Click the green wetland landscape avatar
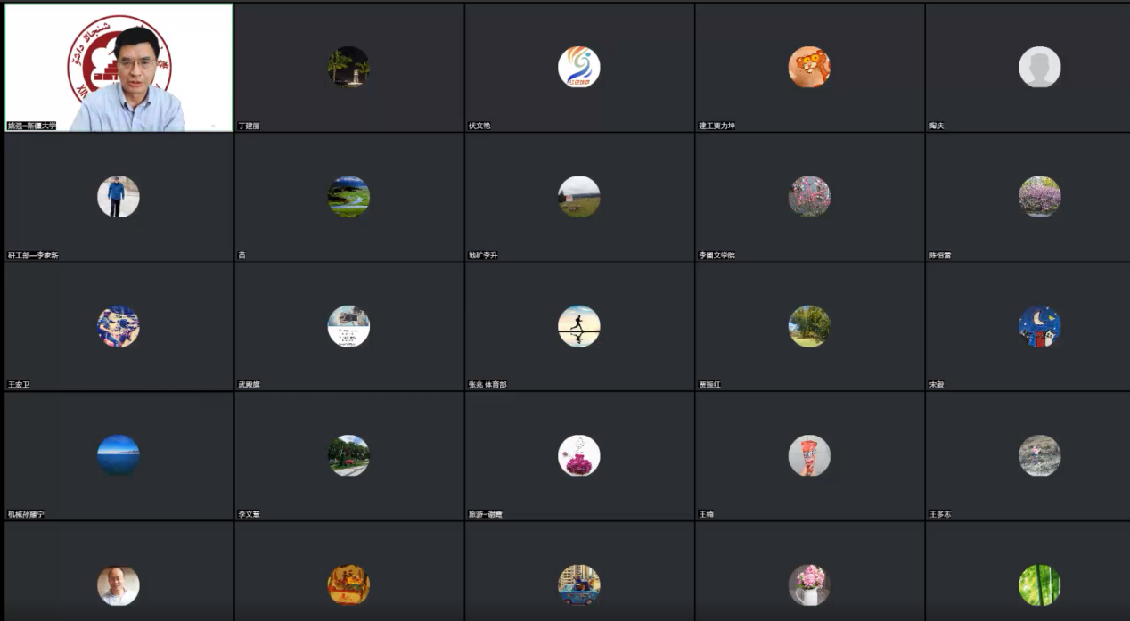This screenshot has width=1130, height=621. click(x=348, y=197)
